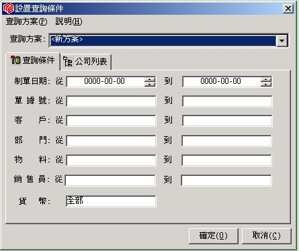Open the 查詢方案 dropdown arrow
This screenshot has height=251, width=299.
pos(282,41)
